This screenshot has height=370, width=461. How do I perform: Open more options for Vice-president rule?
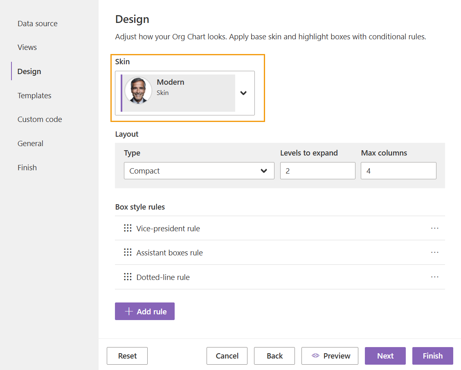[x=434, y=228]
